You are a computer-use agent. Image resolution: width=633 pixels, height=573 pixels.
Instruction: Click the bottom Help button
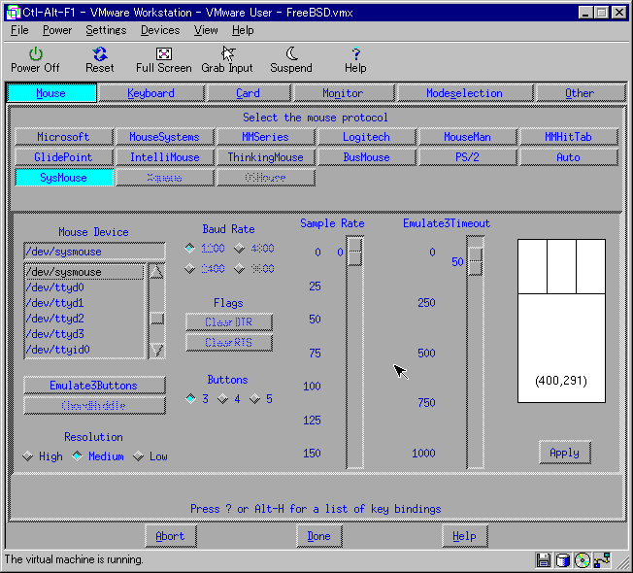point(465,536)
